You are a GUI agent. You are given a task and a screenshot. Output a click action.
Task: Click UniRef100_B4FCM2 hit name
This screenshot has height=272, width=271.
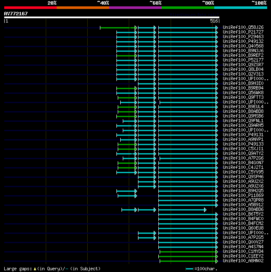243,224
